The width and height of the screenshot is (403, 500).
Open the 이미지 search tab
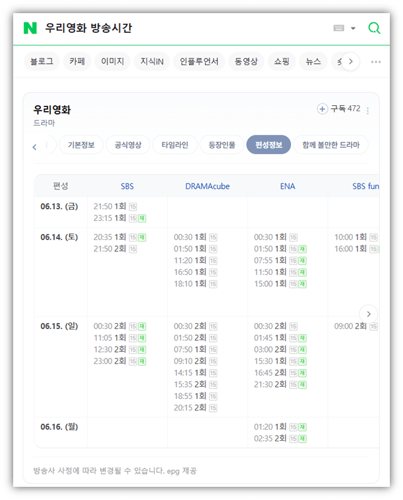tap(113, 62)
